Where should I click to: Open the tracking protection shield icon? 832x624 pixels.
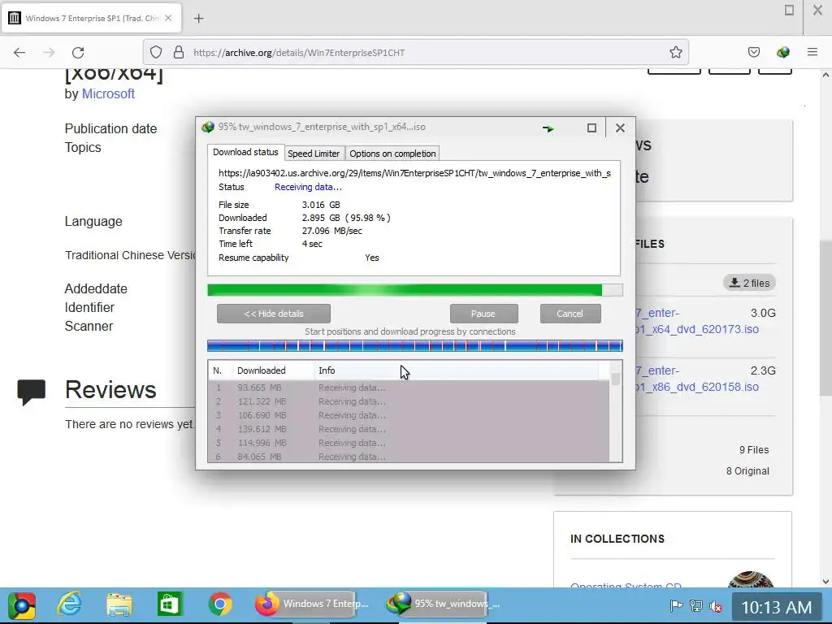point(155,52)
